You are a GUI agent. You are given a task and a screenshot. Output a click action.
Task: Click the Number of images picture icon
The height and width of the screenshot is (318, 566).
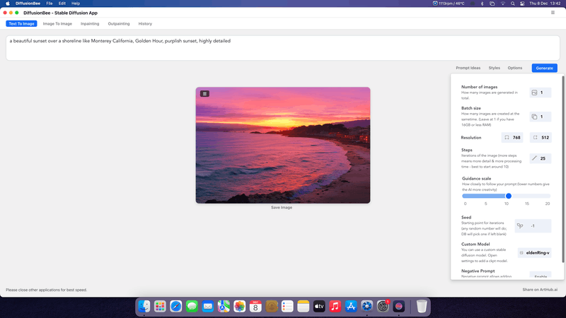pyautogui.click(x=534, y=93)
